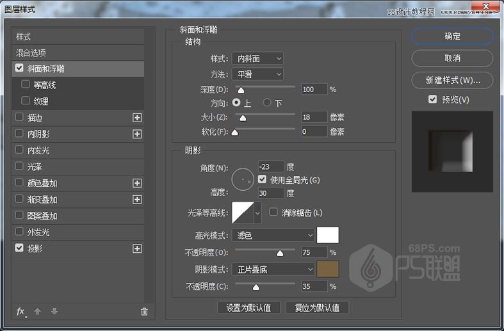Viewport: 504px width, 331px height.
Task: Click the 新建样式(W)... button
Action: point(452,80)
